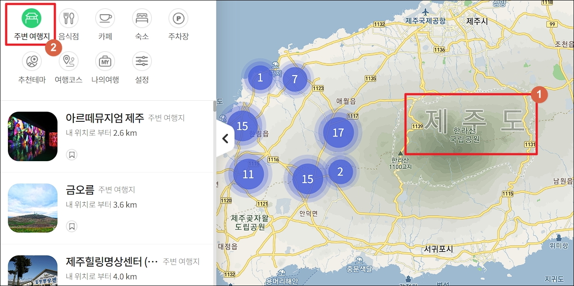
Task: Open 아르떼뮤지엄 제주 thumbnail image
Action: point(33,136)
